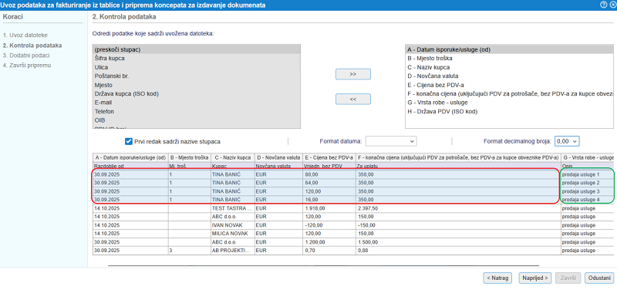Select 'H - Država PDV (ISO kod)' in right list
This screenshot has height=290, width=617.
(510, 111)
